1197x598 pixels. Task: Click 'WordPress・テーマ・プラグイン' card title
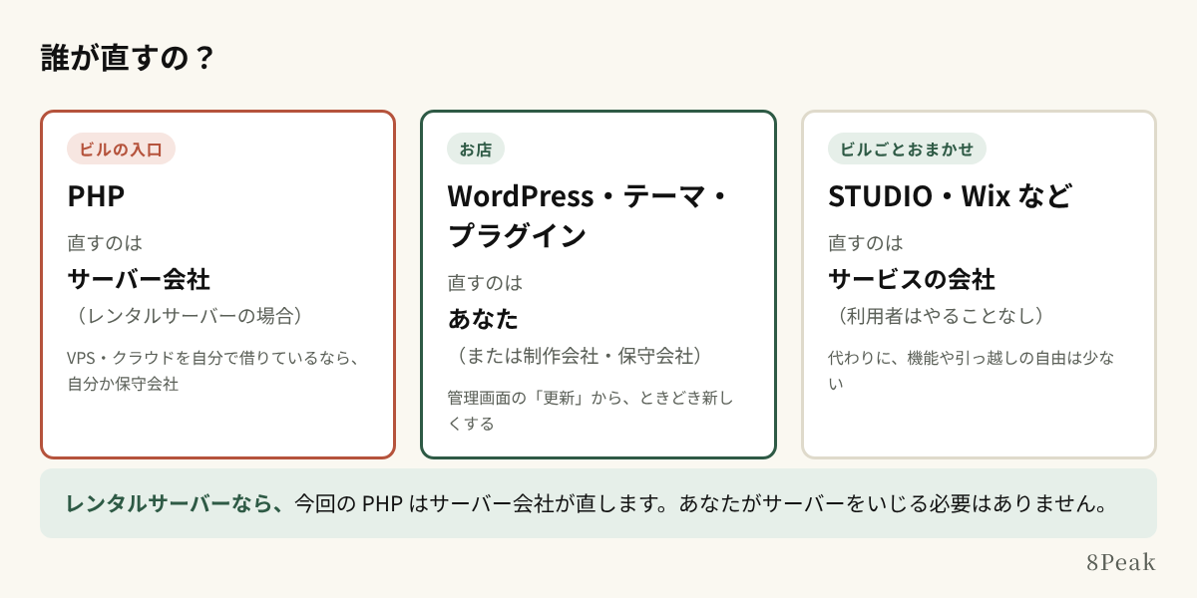click(x=589, y=216)
